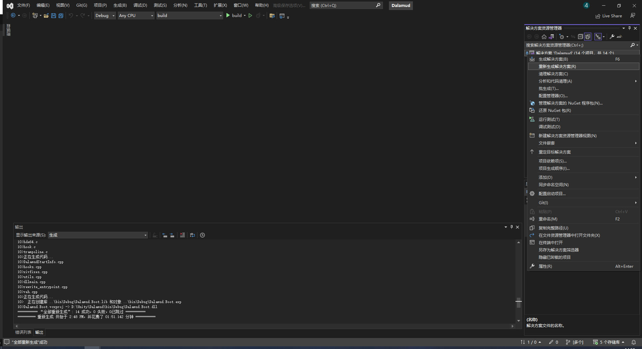The height and width of the screenshot is (349, 642).
Task: Click 还原 NuGet 包(R) entry
Action: [583, 111]
